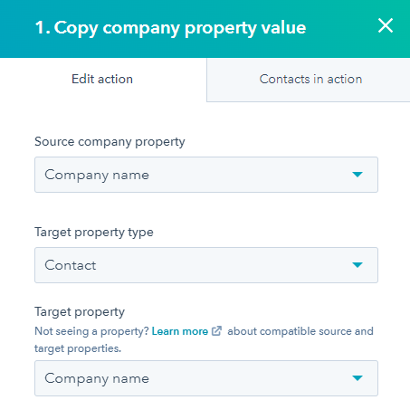Switch to the Edit action tab

coord(102,80)
